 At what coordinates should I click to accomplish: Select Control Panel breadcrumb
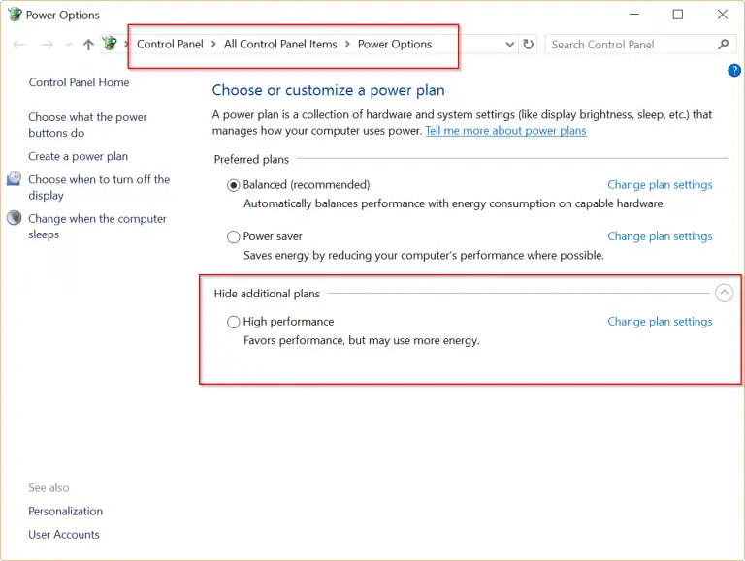170,45
